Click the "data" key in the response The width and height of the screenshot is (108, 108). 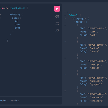73,15
